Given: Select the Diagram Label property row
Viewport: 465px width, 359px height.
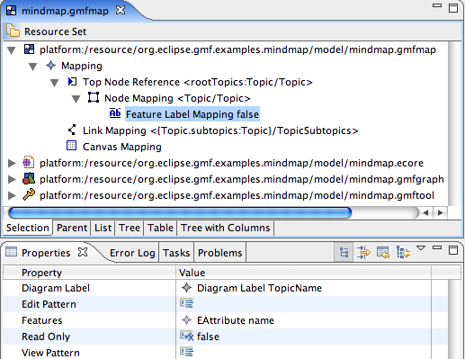Looking at the screenshot, I should pyautogui.click(x=225, y=288).
